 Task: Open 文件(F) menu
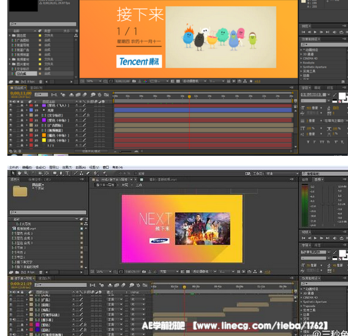pyautogui.click(x=14, y=167)
